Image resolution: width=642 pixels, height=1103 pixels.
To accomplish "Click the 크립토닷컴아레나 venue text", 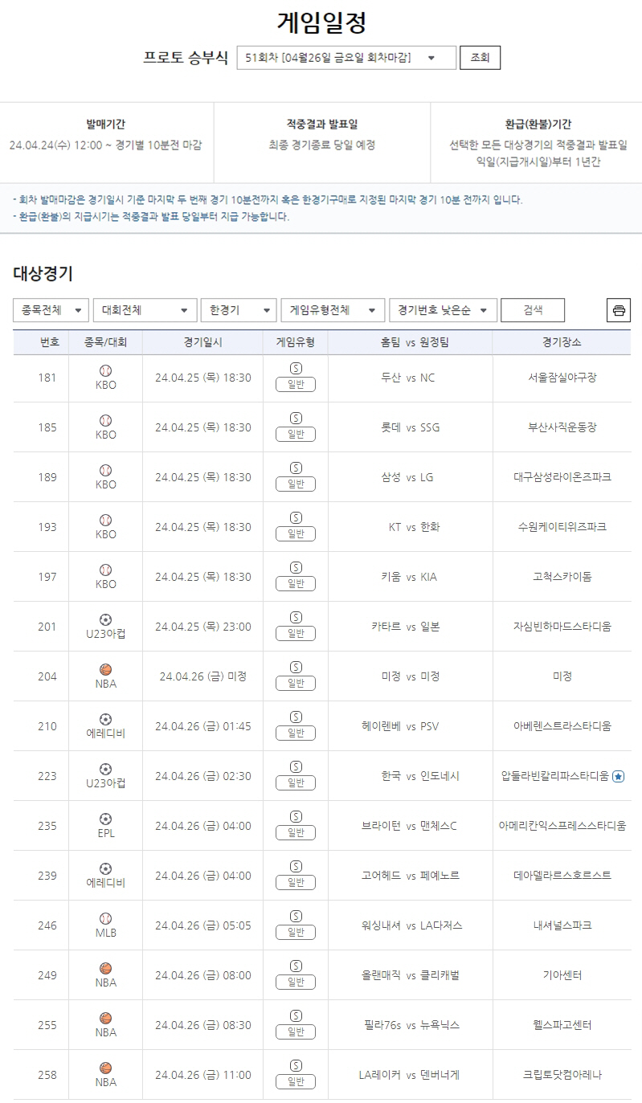I will [562, 1075].
